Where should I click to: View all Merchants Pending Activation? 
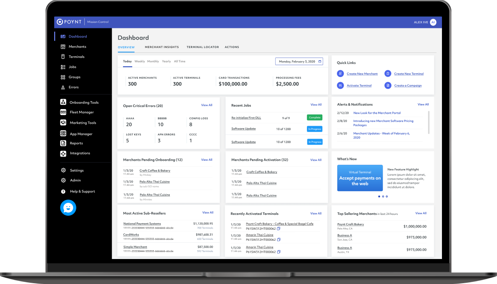[316, 160]
